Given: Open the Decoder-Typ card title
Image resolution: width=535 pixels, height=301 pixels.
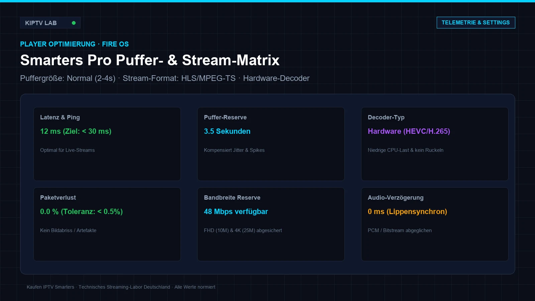Looking at the screenshot, I should coord(386,117).
